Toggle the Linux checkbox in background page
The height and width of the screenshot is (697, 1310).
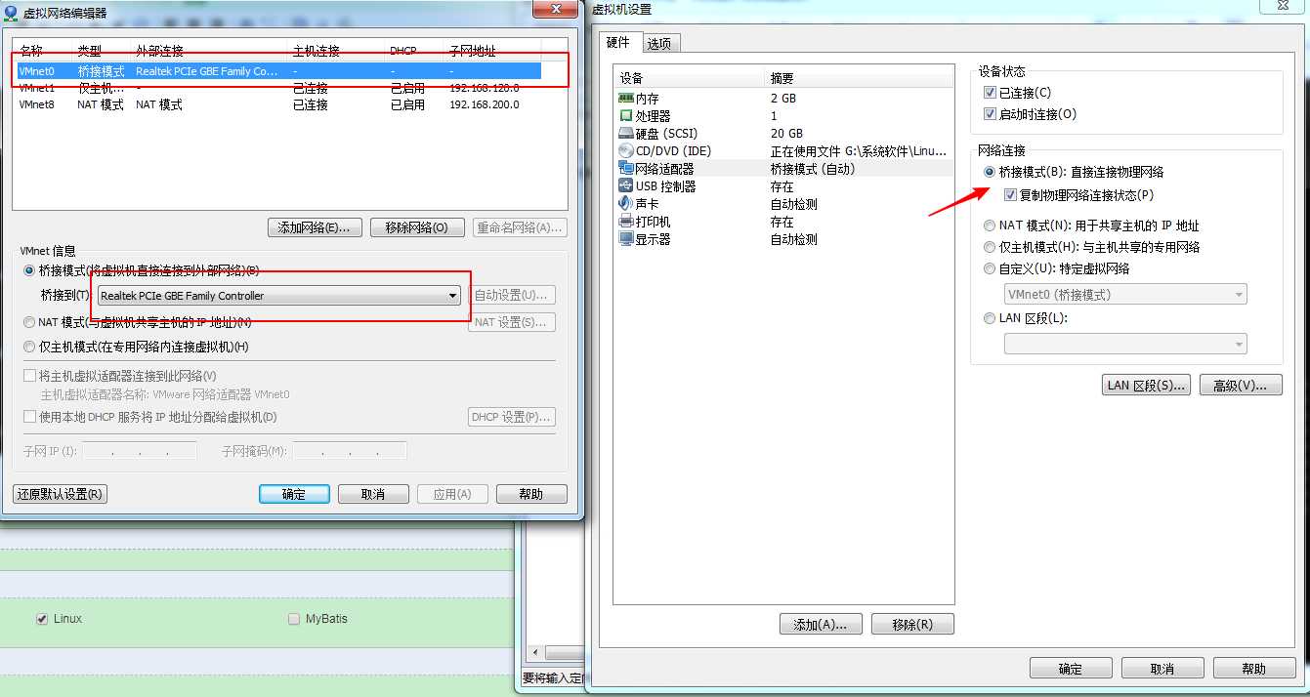[x=42, y=619]
